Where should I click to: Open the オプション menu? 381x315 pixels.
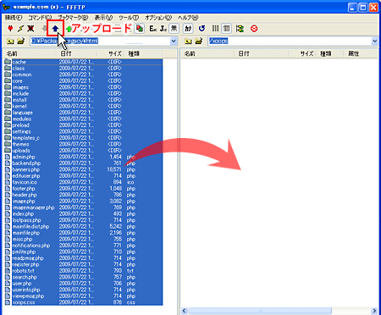click(158, 18)
